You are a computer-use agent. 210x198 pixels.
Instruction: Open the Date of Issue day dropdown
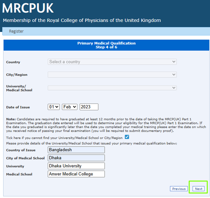pyautogui.click(x=54, y=107)
